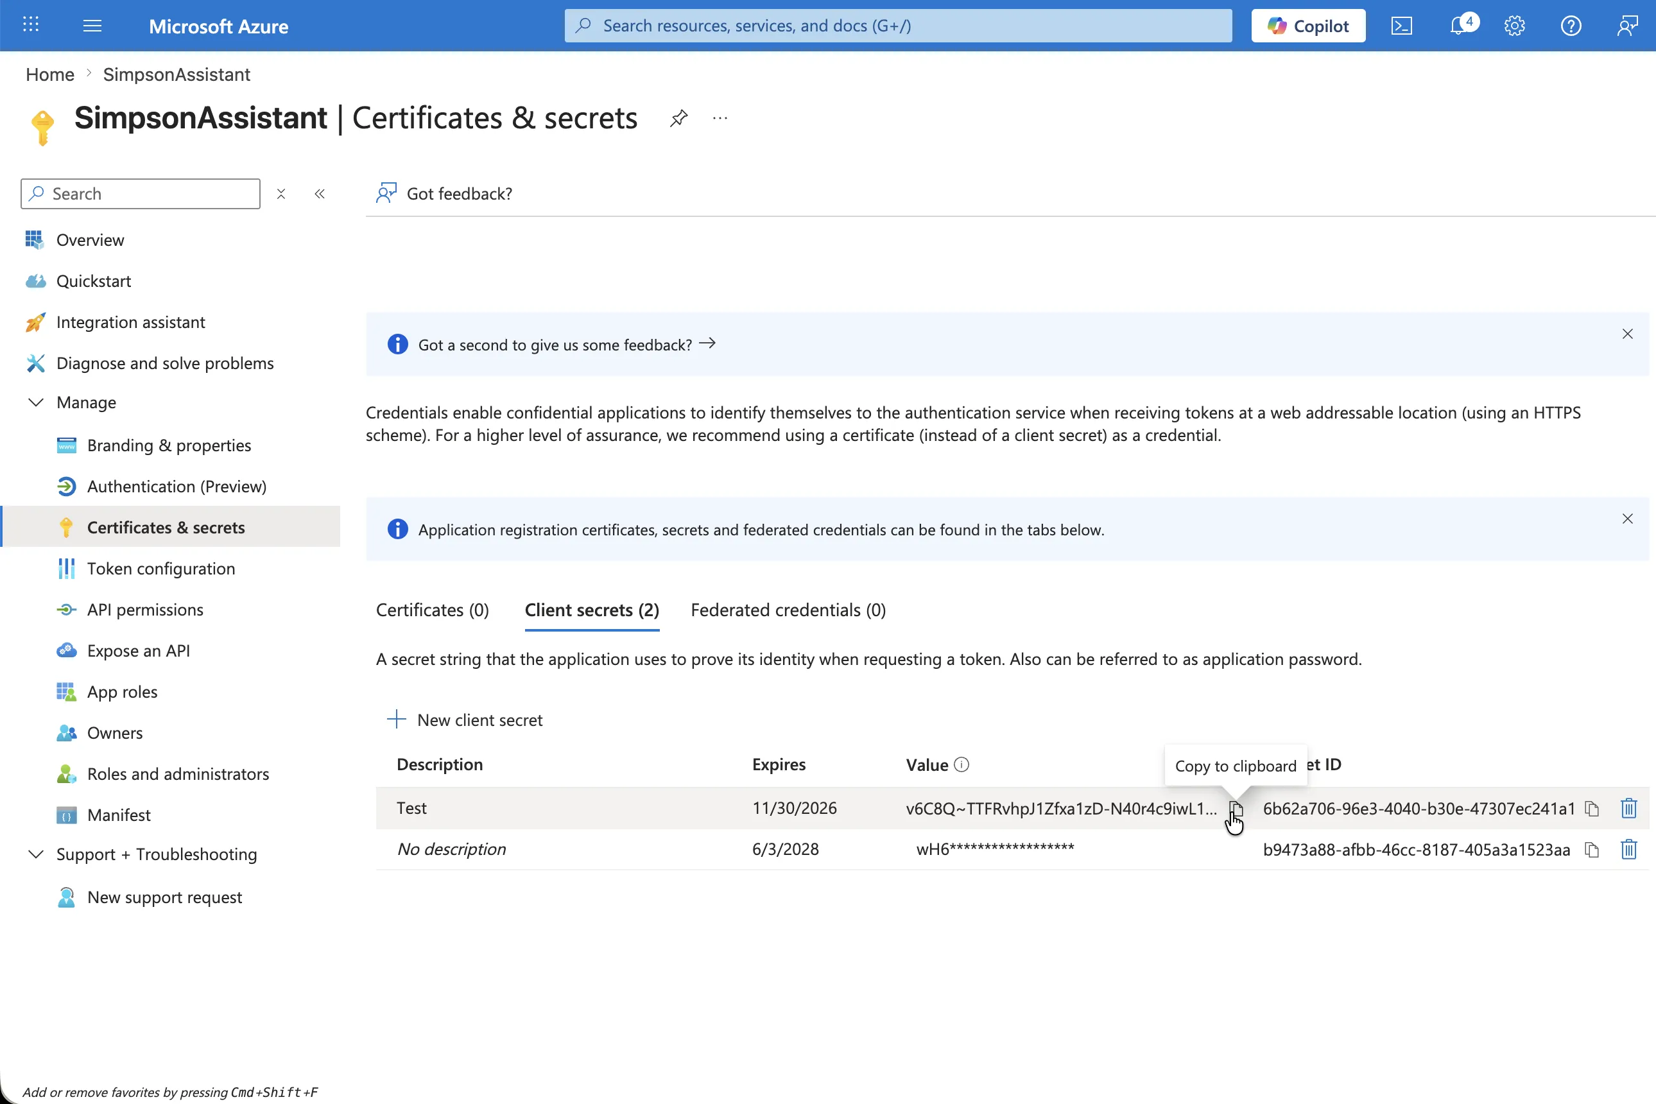
Task: Click the Microsoft Azure logo text
Action: 218,27
